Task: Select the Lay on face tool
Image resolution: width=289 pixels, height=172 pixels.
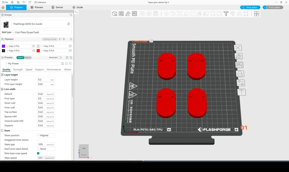Action: (186, 13)
